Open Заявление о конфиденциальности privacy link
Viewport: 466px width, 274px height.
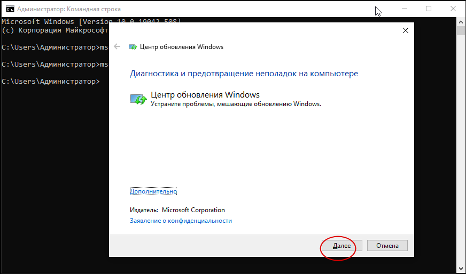coord(181,221)
